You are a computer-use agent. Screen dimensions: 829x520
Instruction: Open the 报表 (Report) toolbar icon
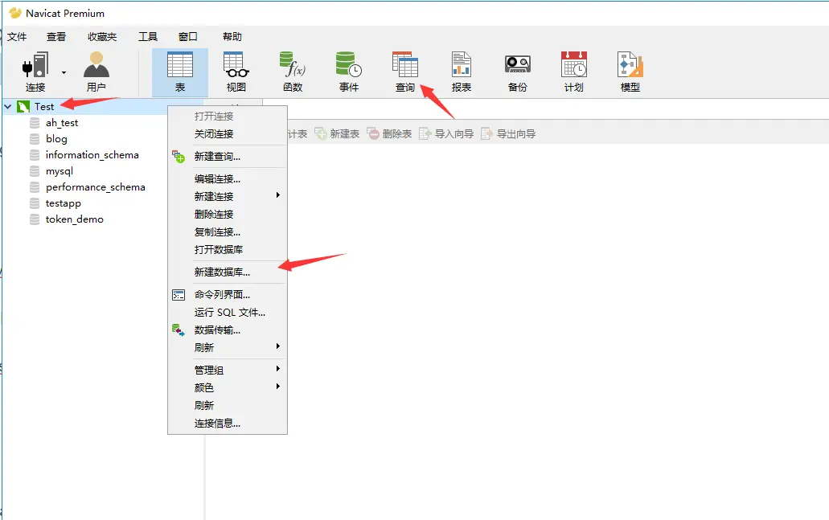click(461, 72)
